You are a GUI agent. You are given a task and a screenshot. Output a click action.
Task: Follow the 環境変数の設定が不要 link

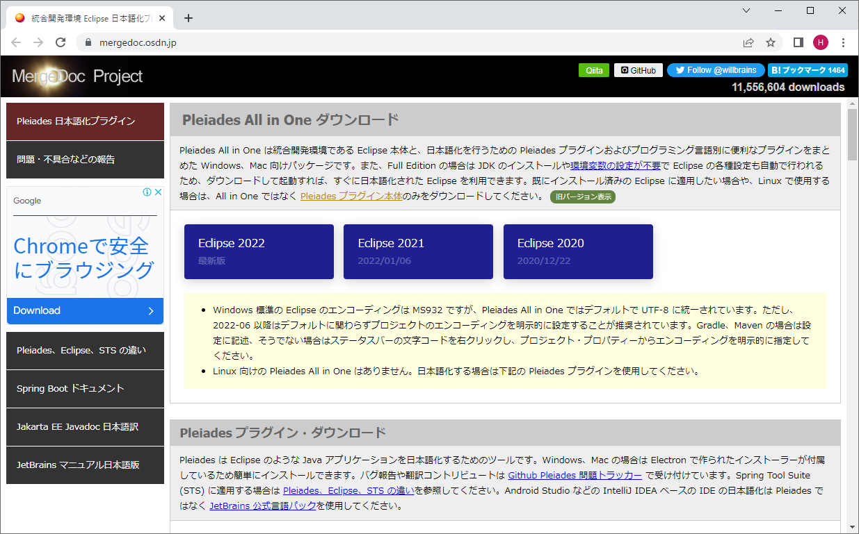click(x=616, y=165)
